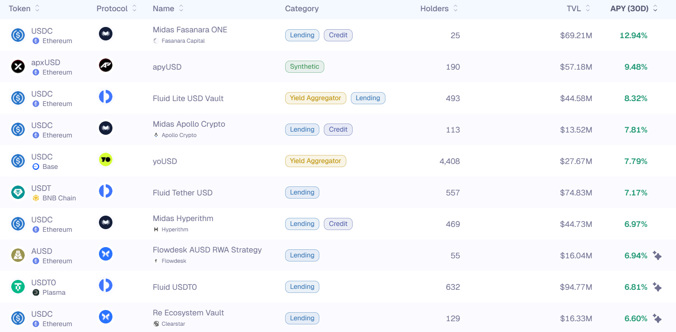Click Credit tag in Midas Fasanara ONE row
This screenshot has height=332, width=676.
[338, 35]
